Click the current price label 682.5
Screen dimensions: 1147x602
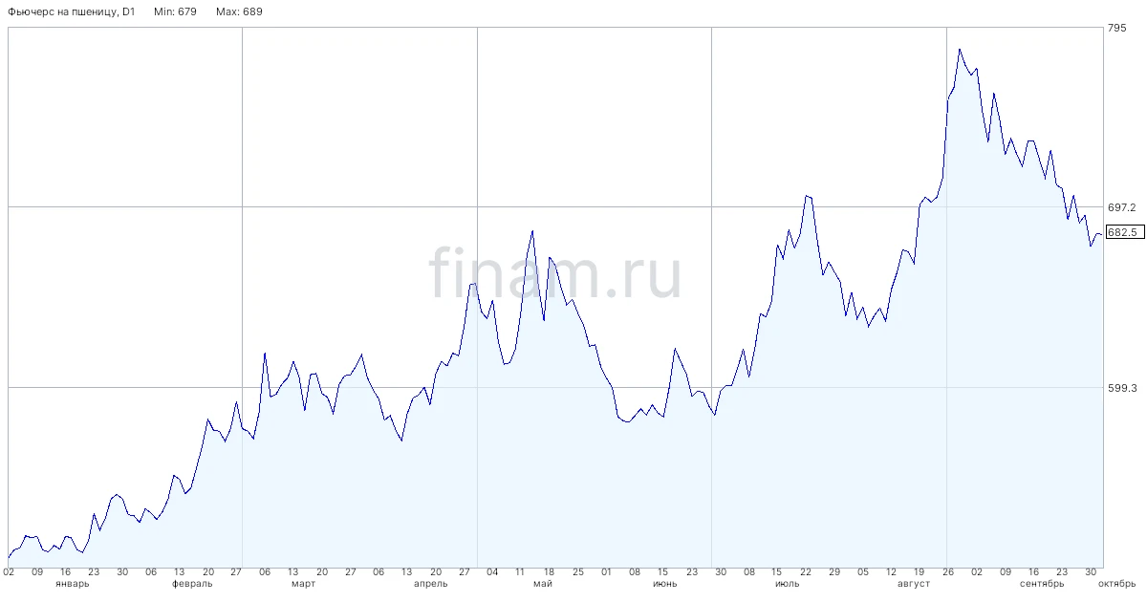1124,232
